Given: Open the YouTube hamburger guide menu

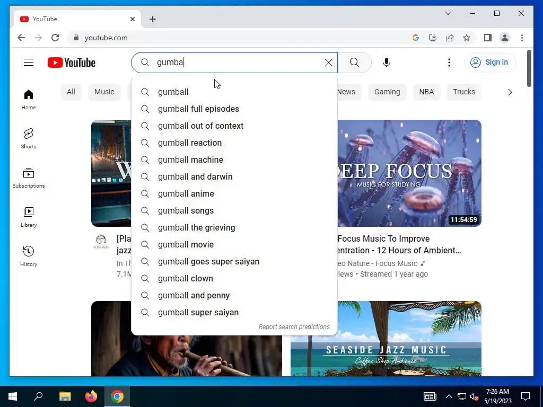Looking at the screenshot, I should click(x=29, y=63).
